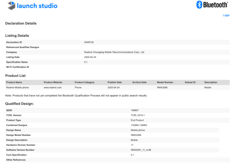The image size is (233, 163).
Task: Click the Archive Date column header
Action: click(x=139, y=82)
